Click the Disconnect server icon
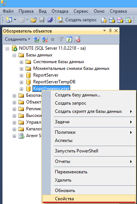 coord(44,39)
